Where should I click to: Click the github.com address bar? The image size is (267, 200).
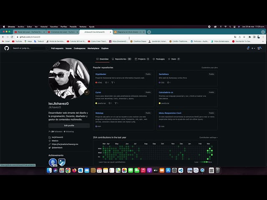click(x=124, y=37)
